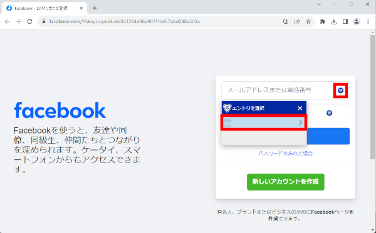This screenshot has width=376, height=233.
Task: Click the password manager icon in password field
Action: [329, 113]
